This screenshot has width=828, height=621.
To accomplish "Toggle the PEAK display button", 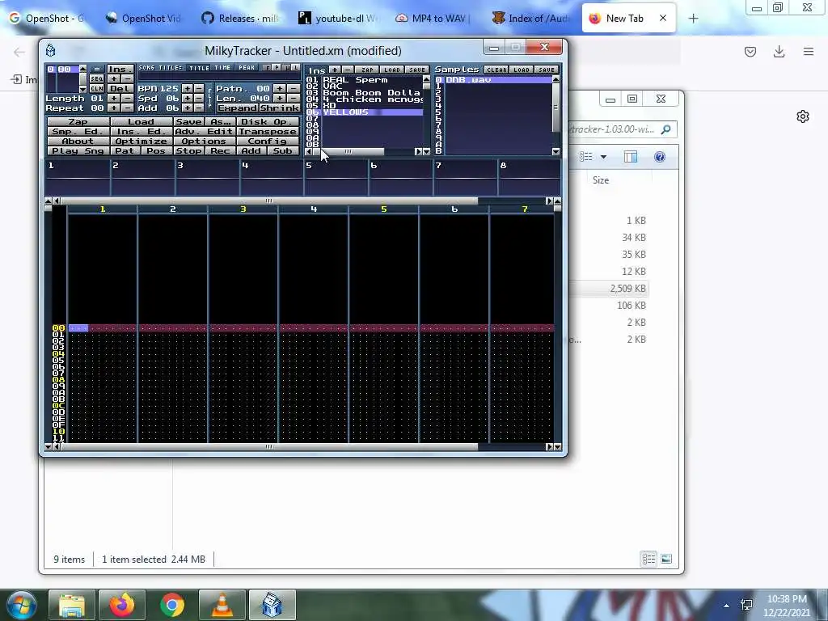I will [x=247, y=68].
